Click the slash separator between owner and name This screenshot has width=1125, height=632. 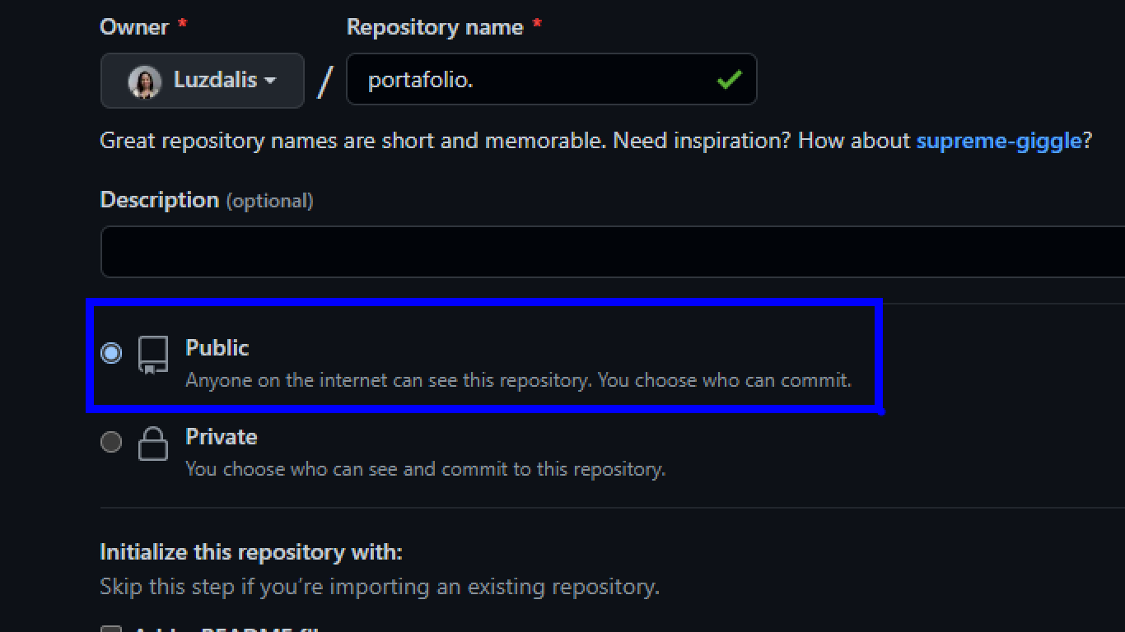pos(326,81)
